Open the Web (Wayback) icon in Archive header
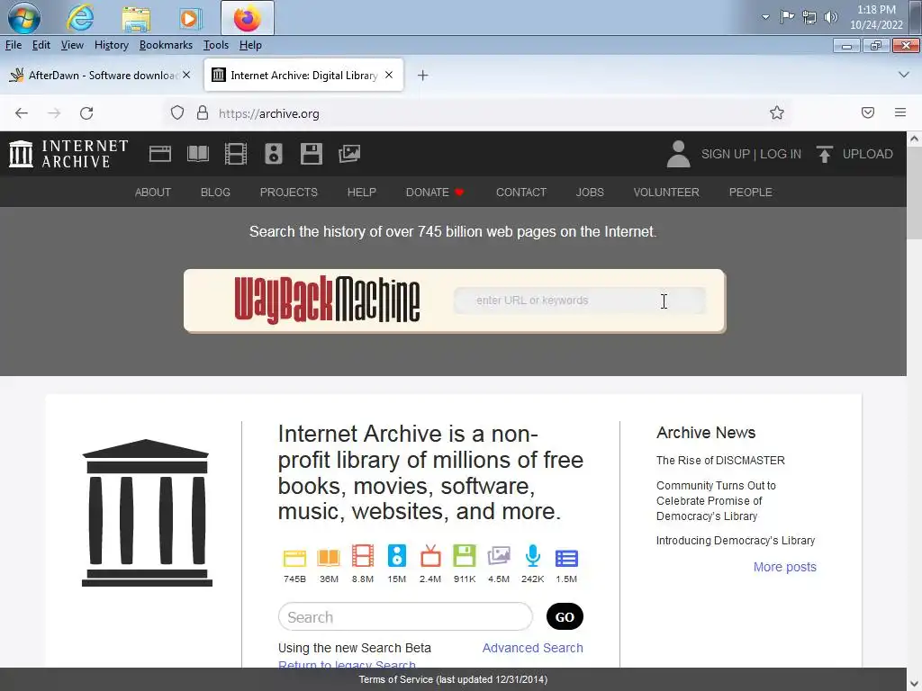The image size is (922, 691). pyautogui.click(x=160, y=154)
